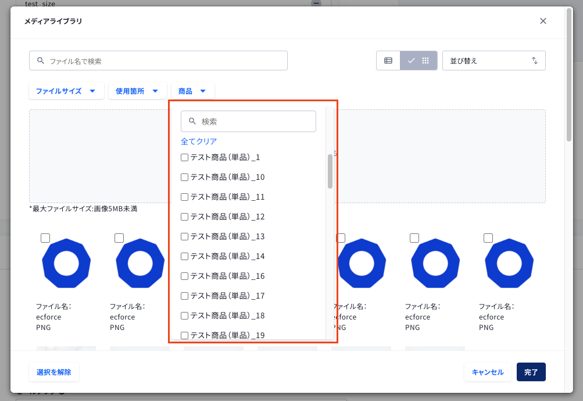Click the first ecforce PNG thumbnail
This screenshot has width=583, height=401.
[66, 263]
